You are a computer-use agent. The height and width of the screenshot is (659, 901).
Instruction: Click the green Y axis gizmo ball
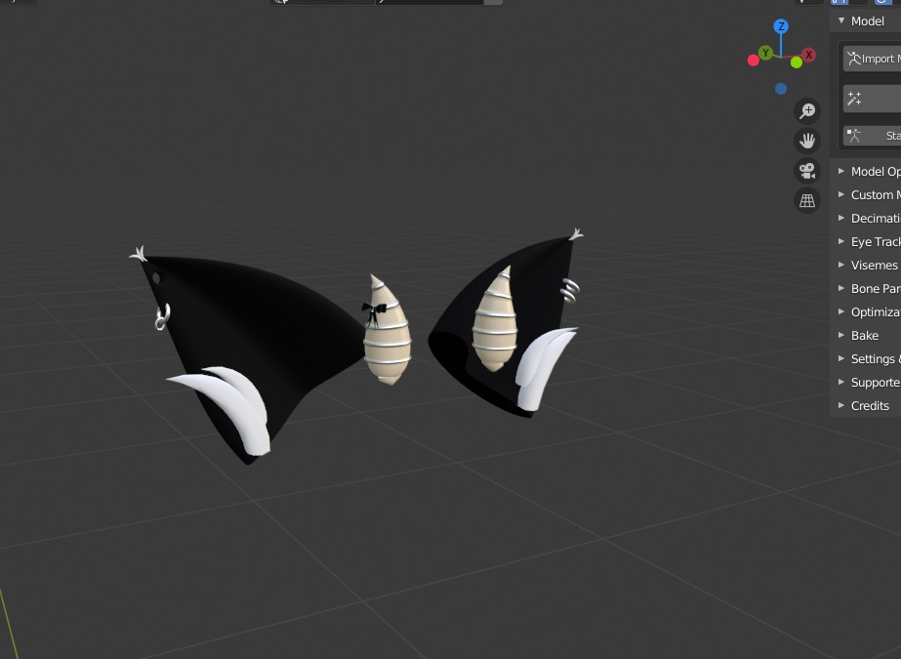tap(765, 53)
